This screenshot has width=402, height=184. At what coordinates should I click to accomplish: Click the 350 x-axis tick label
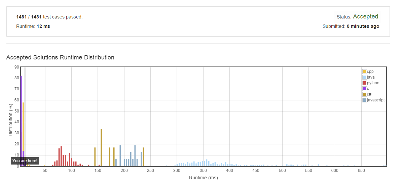click(203, 170)
